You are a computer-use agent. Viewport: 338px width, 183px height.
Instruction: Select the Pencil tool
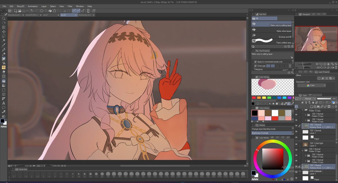pyautogui.click(x=4, y=54)
